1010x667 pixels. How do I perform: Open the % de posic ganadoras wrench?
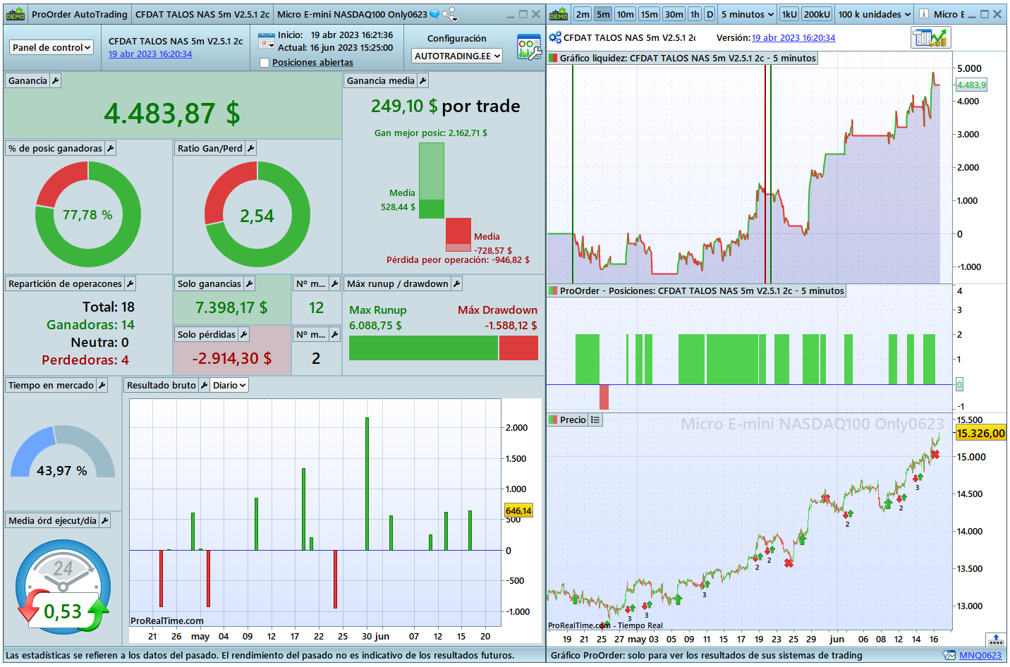110,149
